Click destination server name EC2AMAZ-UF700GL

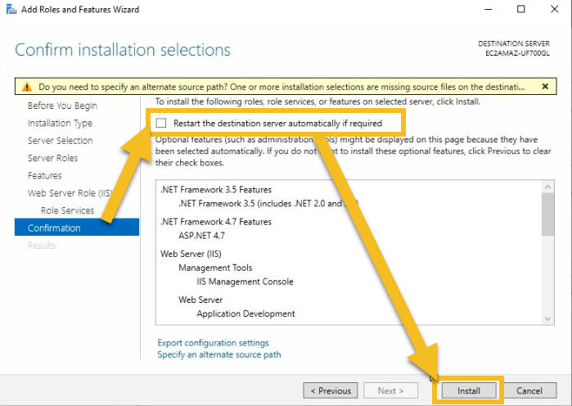pyautogui.click(x=517, y=53)
